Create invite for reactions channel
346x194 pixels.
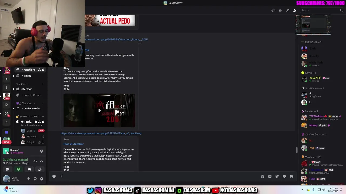tap(39, 70)
